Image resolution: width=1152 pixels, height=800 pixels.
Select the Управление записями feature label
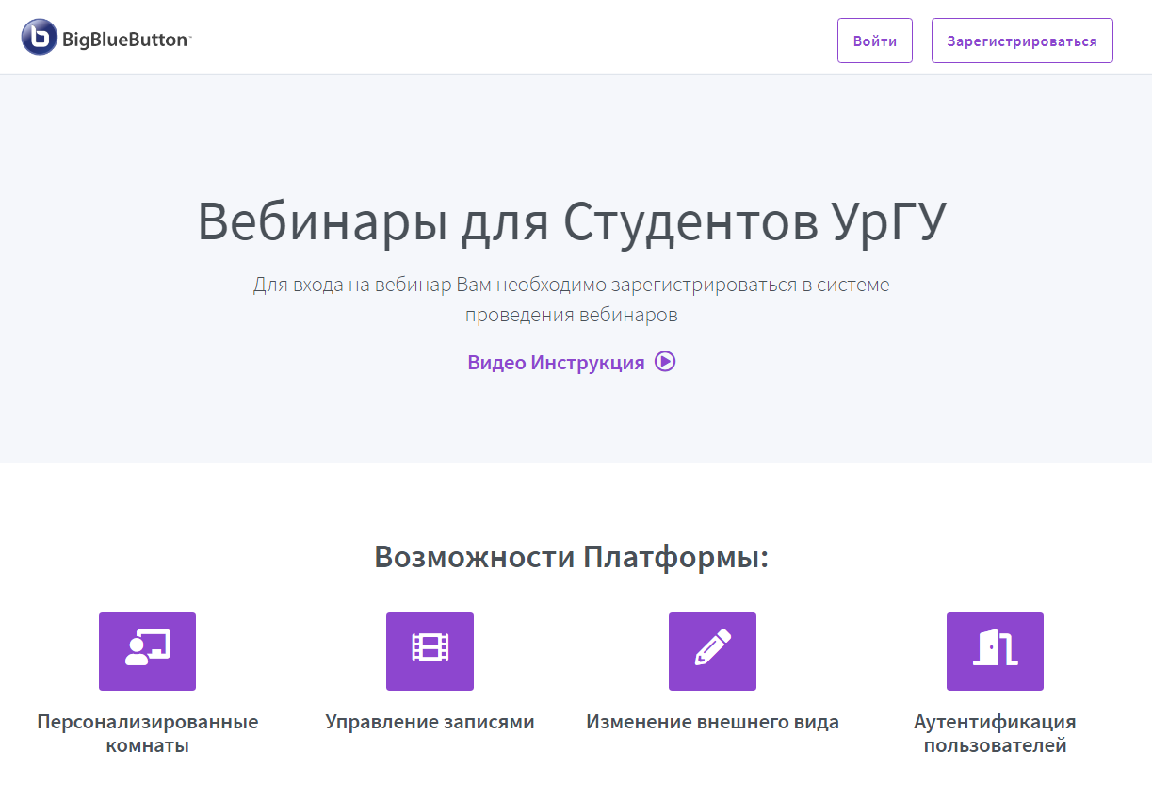point(430,722)
